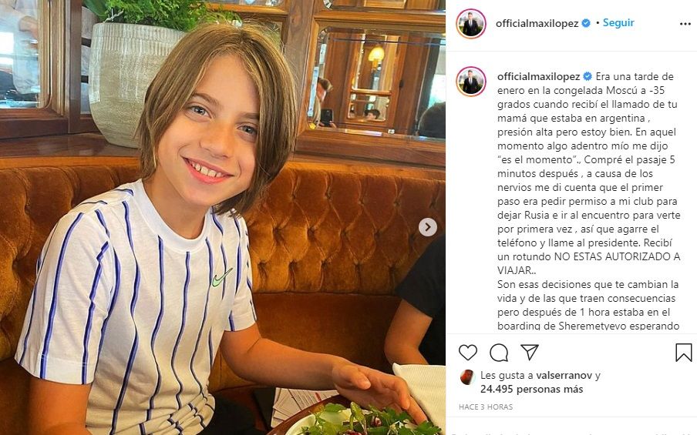The width and height of the screenshot is (697, 435).
Task: Click the verified badge beside caption username
Action: coord(588,76)
